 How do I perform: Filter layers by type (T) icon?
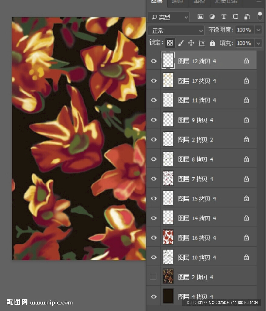[224, 16]
